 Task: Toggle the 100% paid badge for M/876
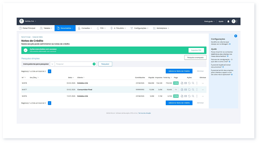[x=176, y=96]
